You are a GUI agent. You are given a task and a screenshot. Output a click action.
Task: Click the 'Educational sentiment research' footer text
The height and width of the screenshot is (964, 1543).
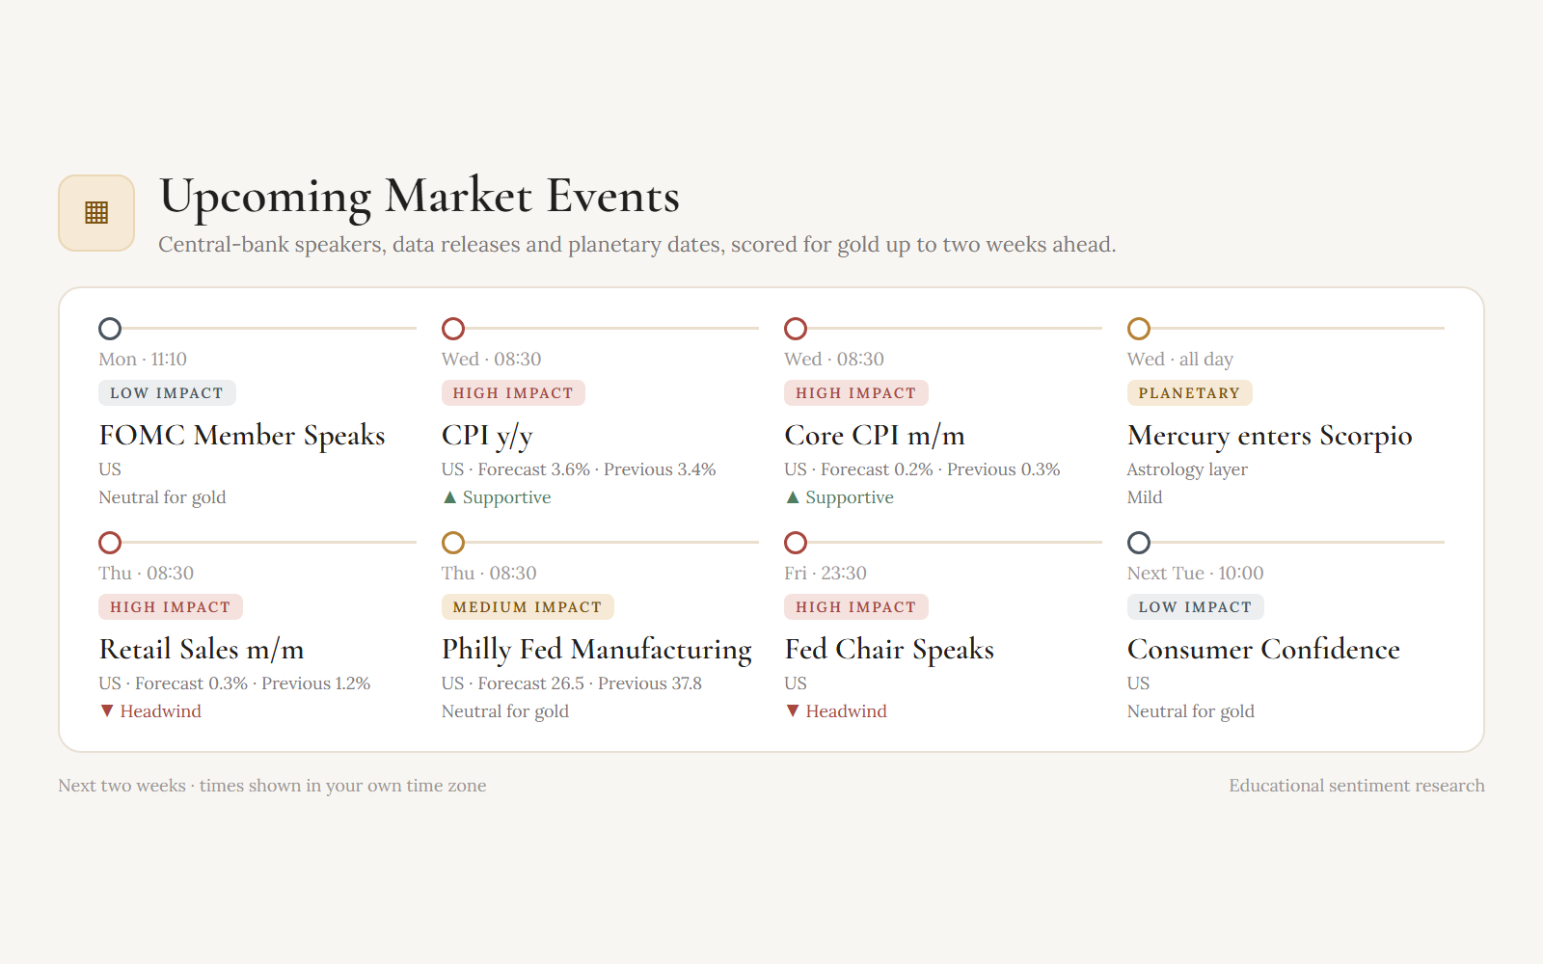(x=1357, y=786)
